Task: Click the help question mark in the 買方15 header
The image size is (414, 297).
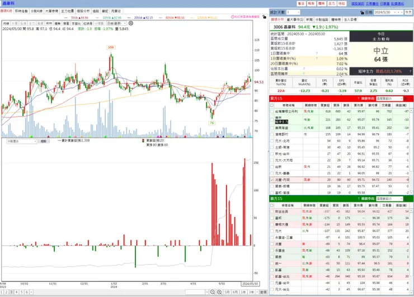Action: (x=358, y=98)
